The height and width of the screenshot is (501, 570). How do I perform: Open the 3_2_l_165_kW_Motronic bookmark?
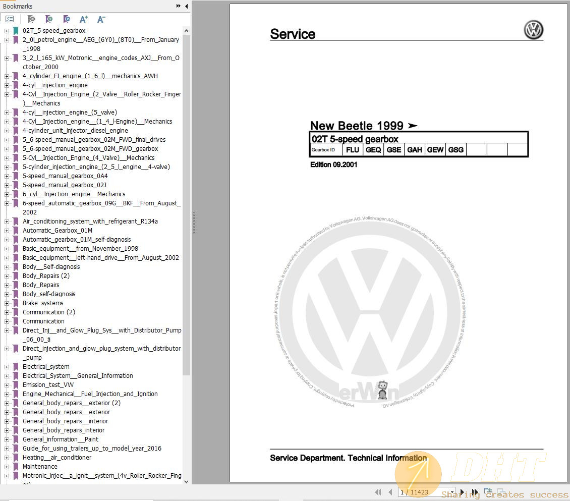tap(101, 62)
